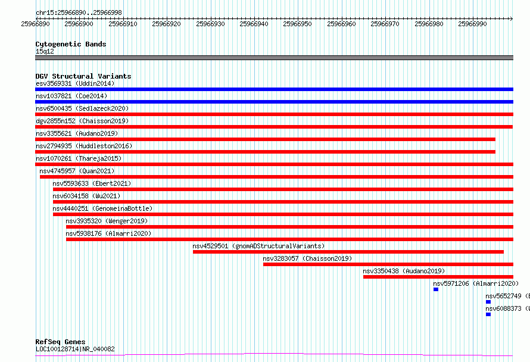The height and width of the screenshot is (362, 530).
Task: Select nsv6034158 (Wu2021) variant label
Action: coord(86,196)
